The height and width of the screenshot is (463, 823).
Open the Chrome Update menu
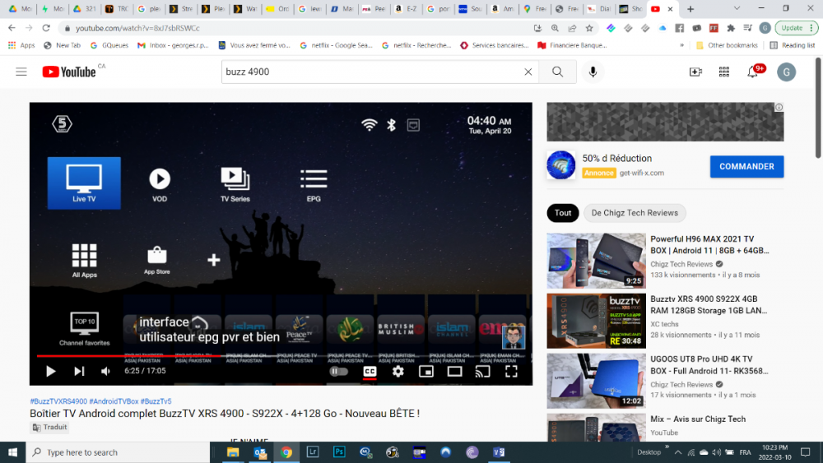796,27
